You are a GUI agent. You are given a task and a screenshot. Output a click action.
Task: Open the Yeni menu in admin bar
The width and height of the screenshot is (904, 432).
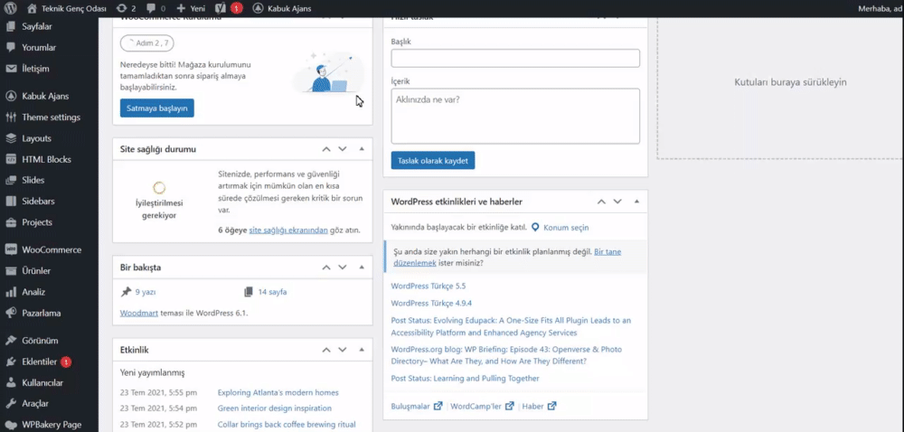(191, 9)
